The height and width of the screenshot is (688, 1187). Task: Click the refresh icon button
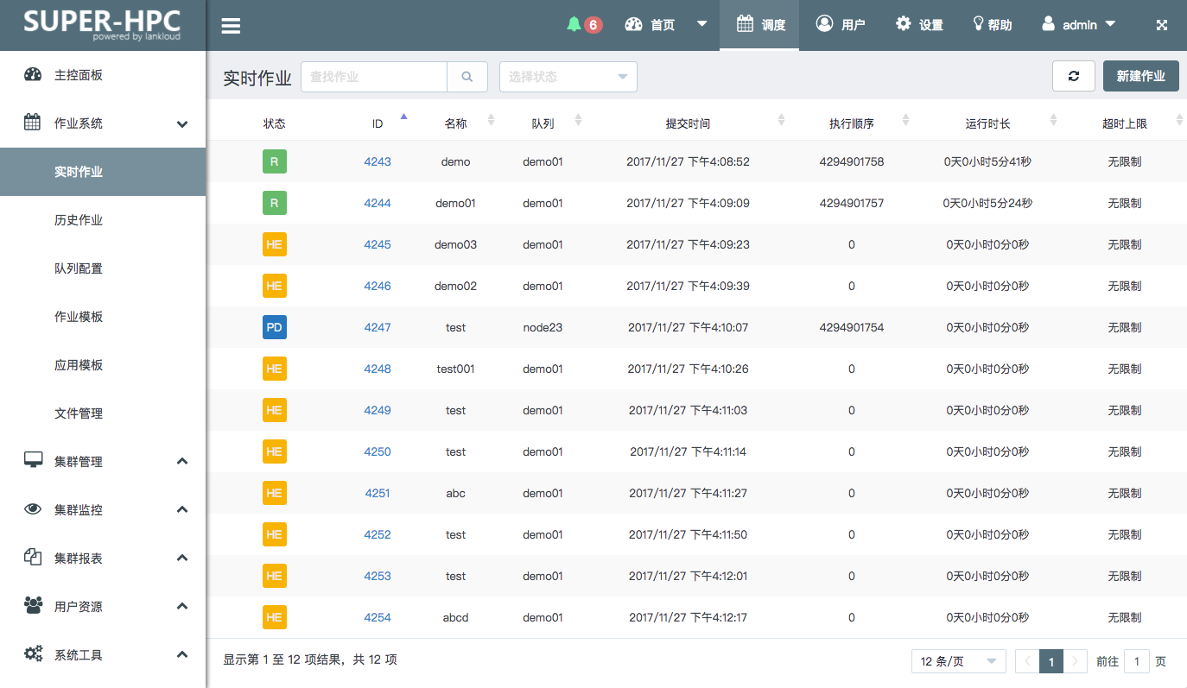1073,76
